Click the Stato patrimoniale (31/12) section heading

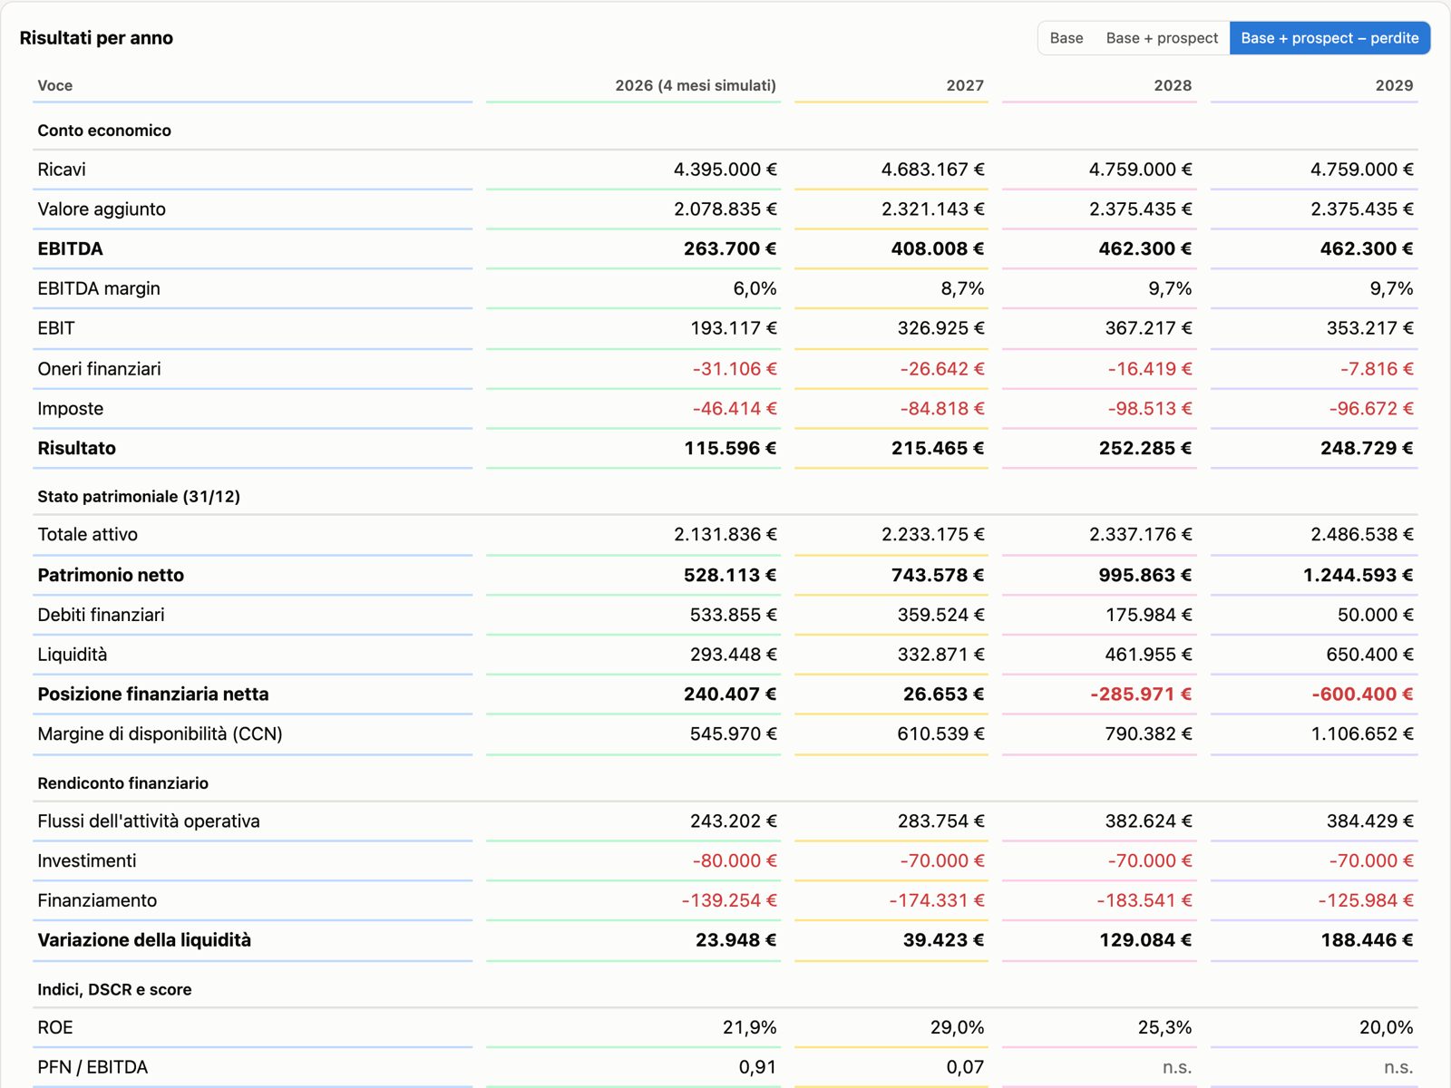[x=139, y=497]
